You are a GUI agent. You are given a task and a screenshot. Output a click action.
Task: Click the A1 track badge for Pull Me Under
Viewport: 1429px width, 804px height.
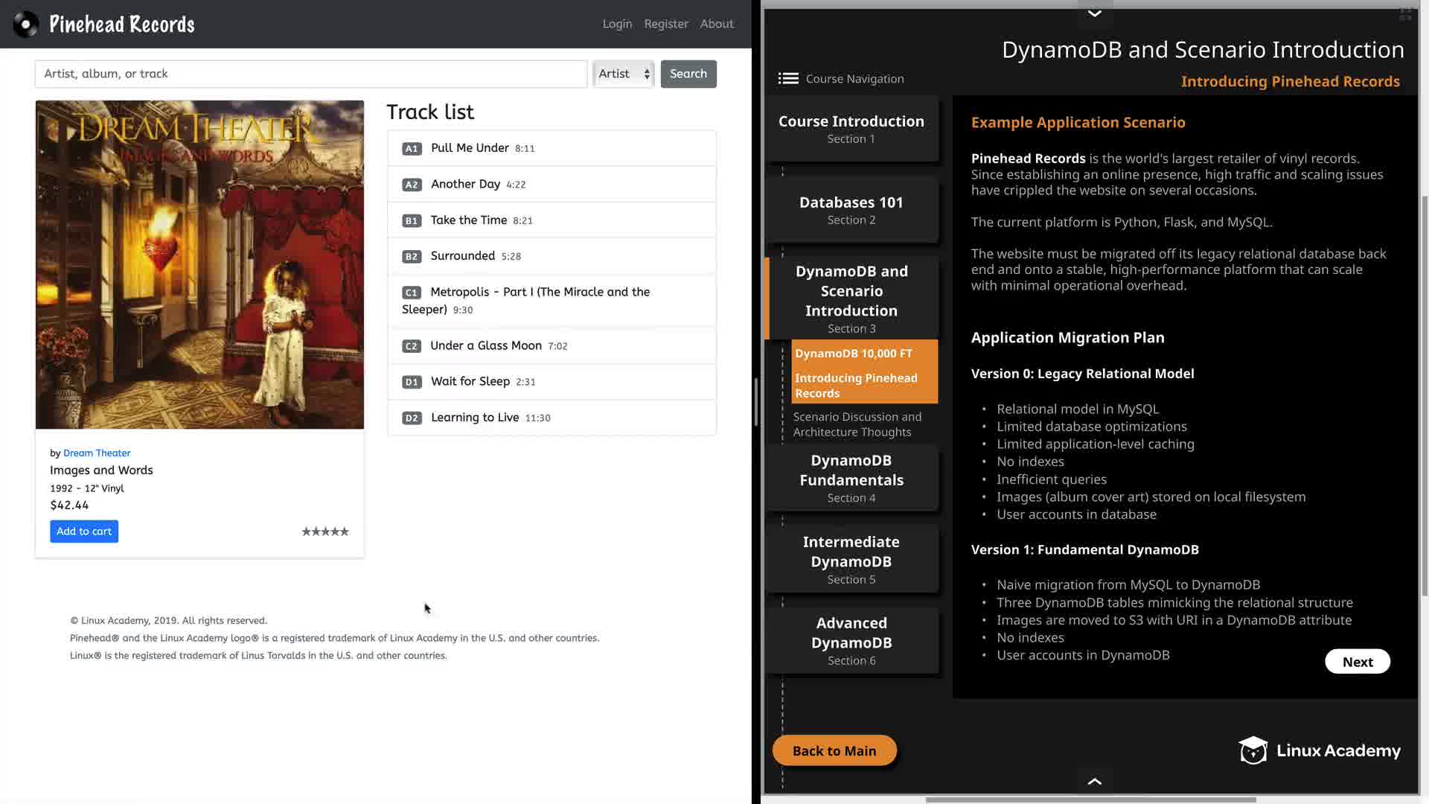pos(412,149)
